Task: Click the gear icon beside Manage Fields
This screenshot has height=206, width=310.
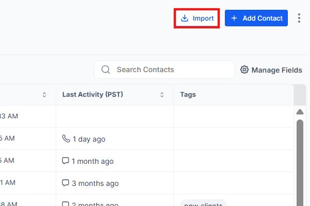Action: pos(244,70)
